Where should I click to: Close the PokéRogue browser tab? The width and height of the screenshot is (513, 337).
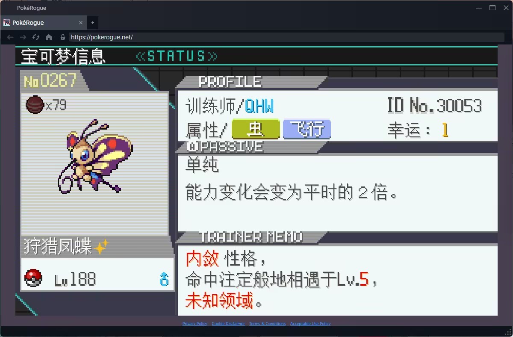81,23
